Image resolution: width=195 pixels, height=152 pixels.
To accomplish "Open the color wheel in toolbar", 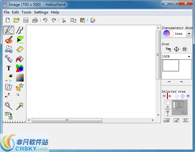I will [92, 20].
